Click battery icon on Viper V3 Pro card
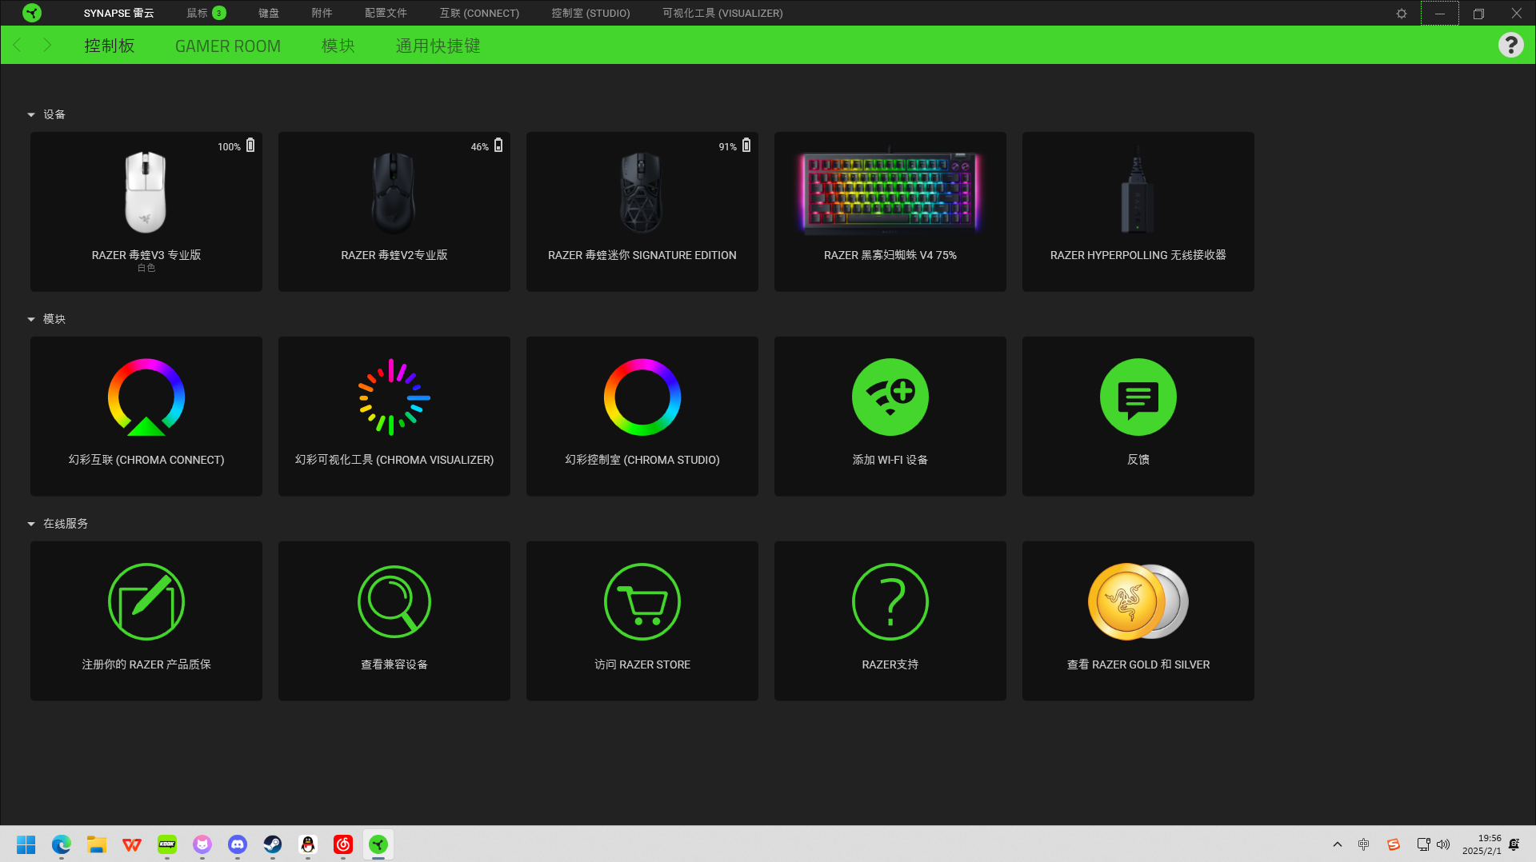The image size is (1536, 862). coord(250,146)
